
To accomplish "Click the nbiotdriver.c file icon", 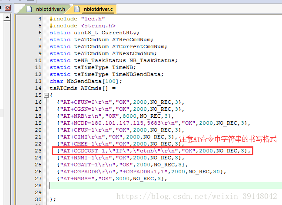I will 77,9.
